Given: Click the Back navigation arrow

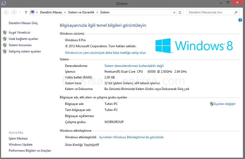Looking at the screenshot, I should [6, 12].
